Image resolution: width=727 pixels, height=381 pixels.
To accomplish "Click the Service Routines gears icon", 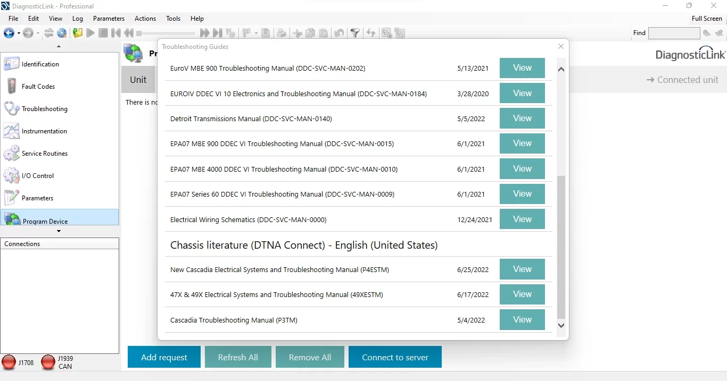I will [x=12, y=154].
